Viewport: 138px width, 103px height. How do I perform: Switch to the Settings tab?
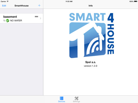(x=76, y=100)
